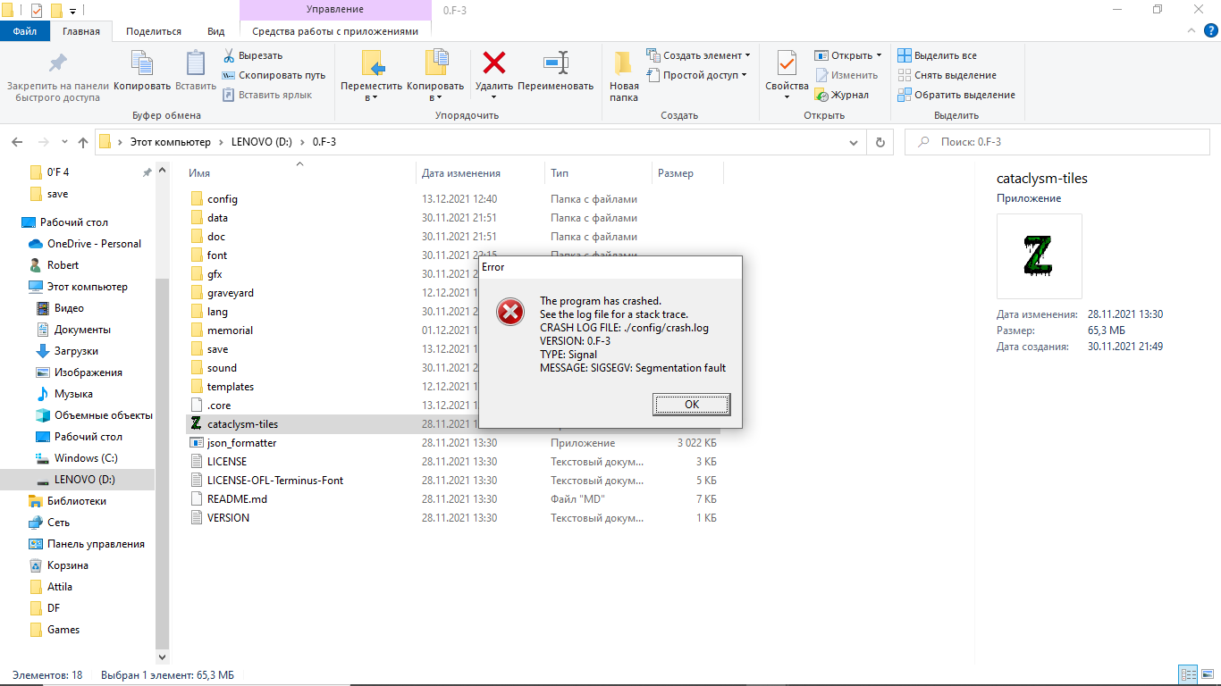Click the cataclysm-tiles preview thumbnail

coord(1040,256)
